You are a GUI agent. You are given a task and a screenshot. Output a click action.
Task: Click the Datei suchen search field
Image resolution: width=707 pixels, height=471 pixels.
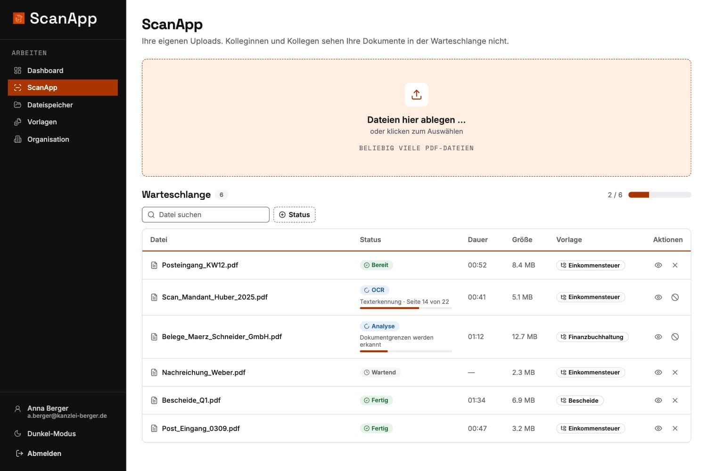tap(206, 215)
